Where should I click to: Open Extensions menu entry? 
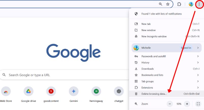[x=167, y=88]
